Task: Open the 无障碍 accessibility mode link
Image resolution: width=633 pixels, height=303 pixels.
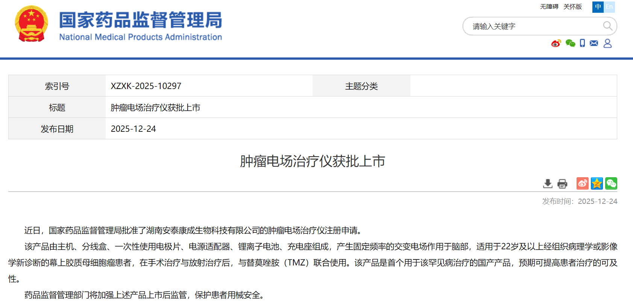Action: pos(549,7)
